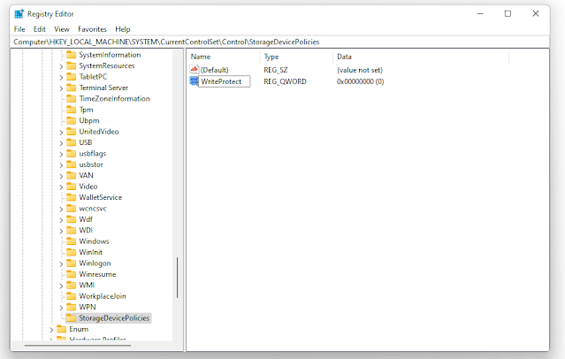The width and height of the screenshot is (565, 359).
Task: Click the (value not set) data cell
Action: (360, 70)
